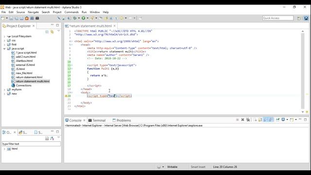Toggle Link with Editor in Project Explorer
311x175 pixels.
[52, 32]
